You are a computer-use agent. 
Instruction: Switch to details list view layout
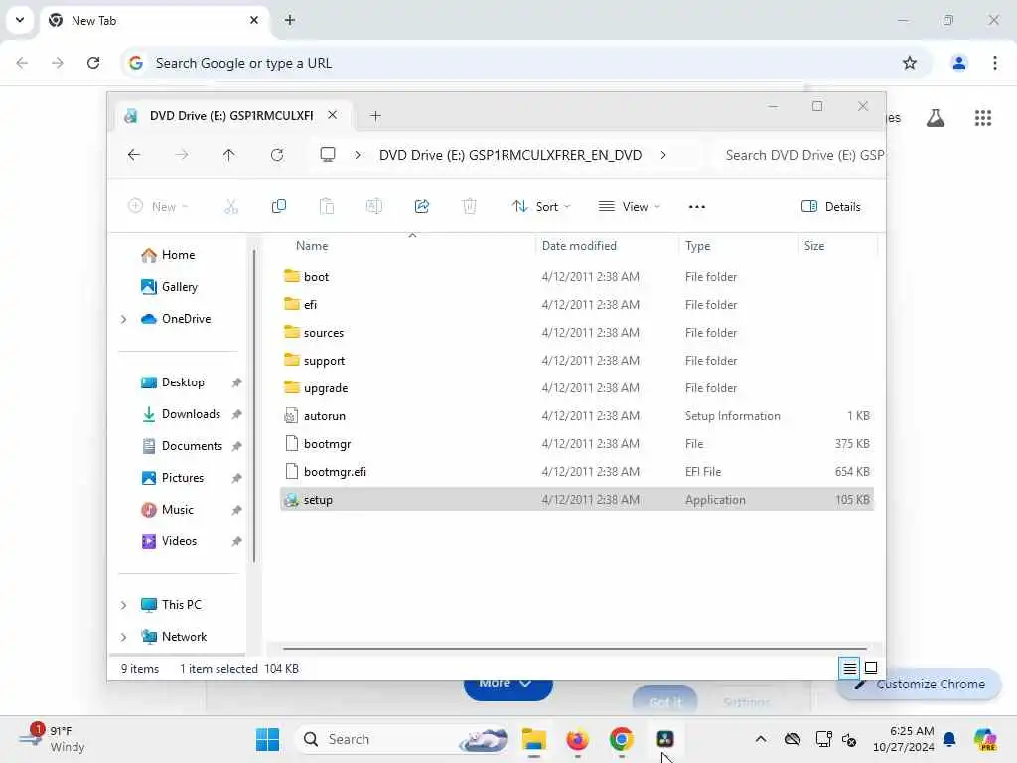click(850, 668)
